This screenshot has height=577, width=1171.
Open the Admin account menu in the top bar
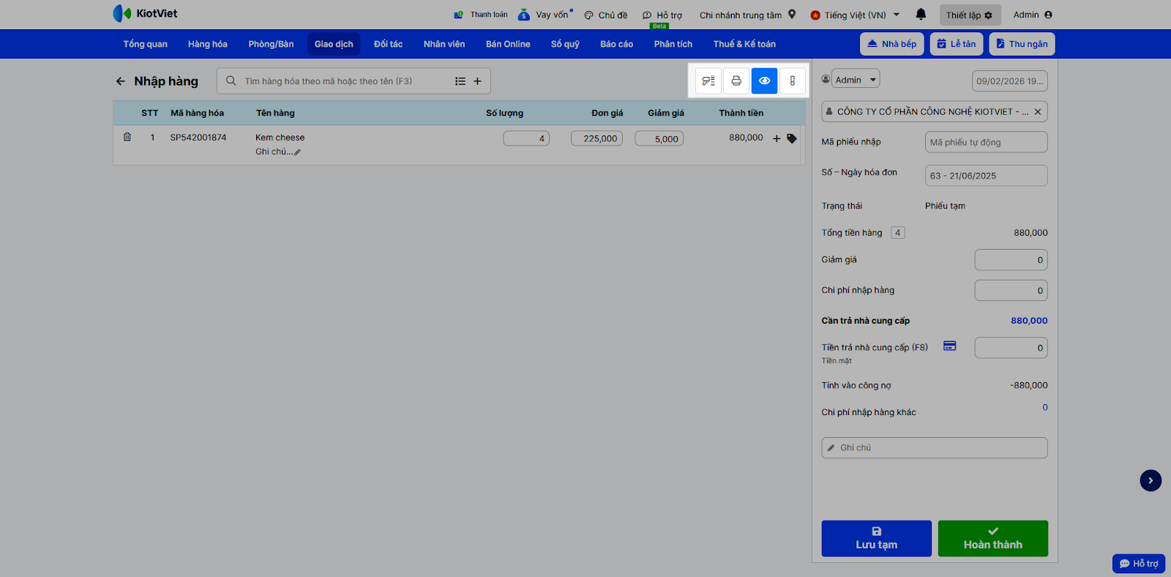point(1033,15)
